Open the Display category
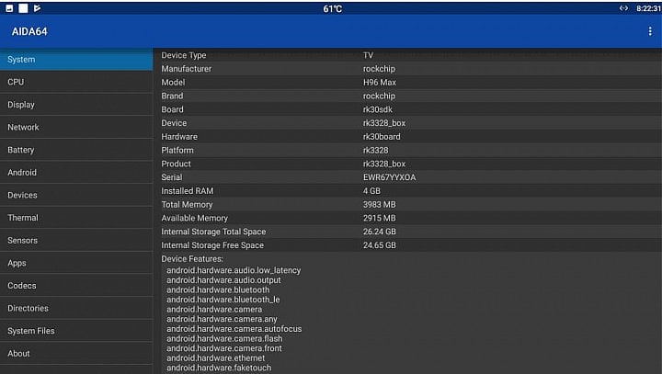This screenshot has width=662, height=374. tap(76, 105)
